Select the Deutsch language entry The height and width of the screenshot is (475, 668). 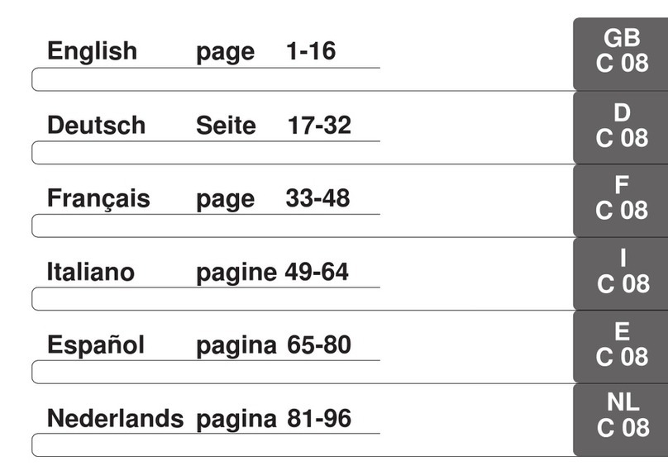tap(96, 126)
